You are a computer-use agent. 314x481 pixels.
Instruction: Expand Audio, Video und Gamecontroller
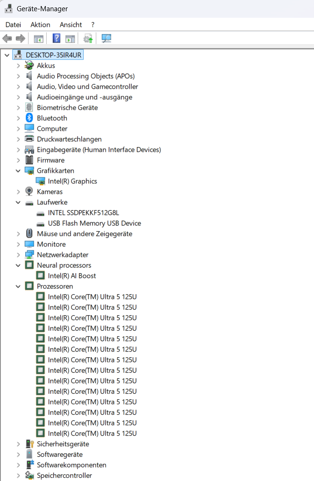(x=18, y=86)
